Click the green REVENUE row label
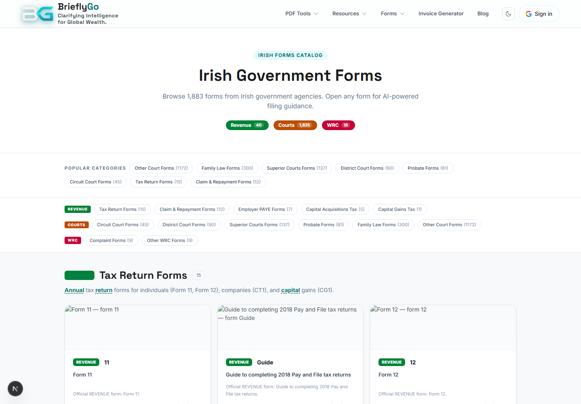The width and height of the screenshot is (581, 404). coord(77,209)
